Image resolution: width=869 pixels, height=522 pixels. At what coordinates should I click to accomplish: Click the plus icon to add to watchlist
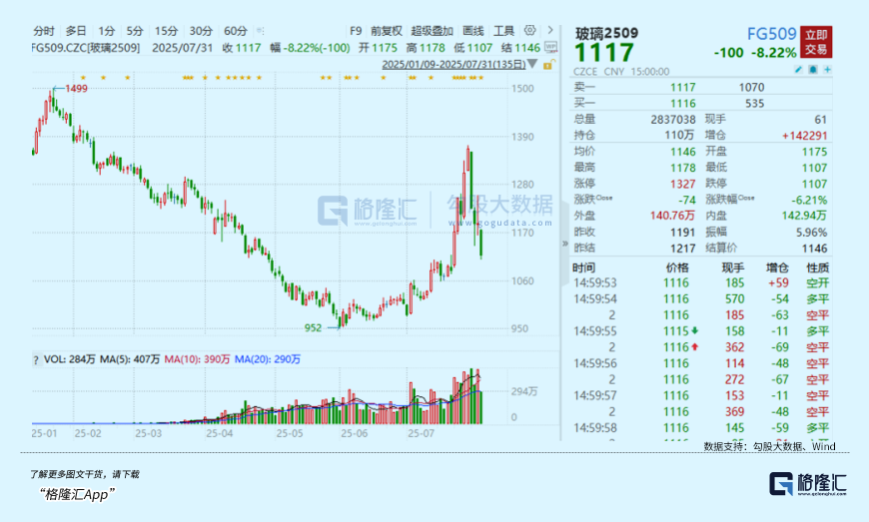pos(827,70)
